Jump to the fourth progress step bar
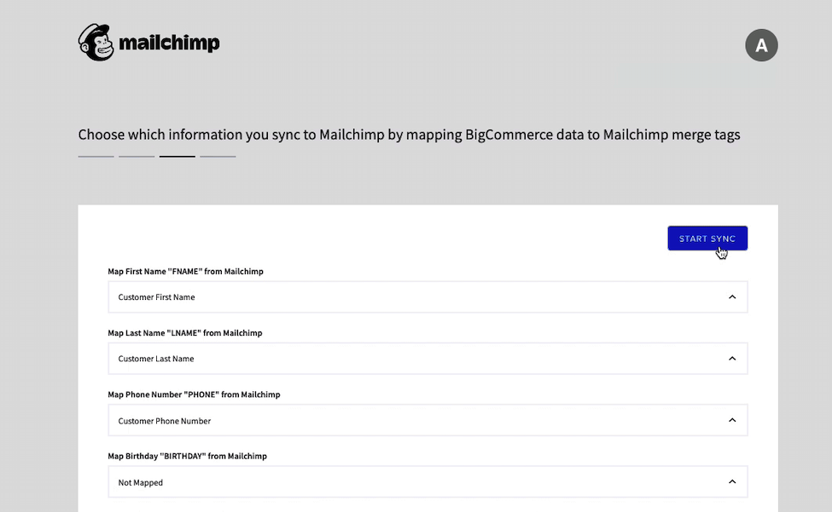Image resolution: width=832 pixels, height=512 pixels. point(218,157)
